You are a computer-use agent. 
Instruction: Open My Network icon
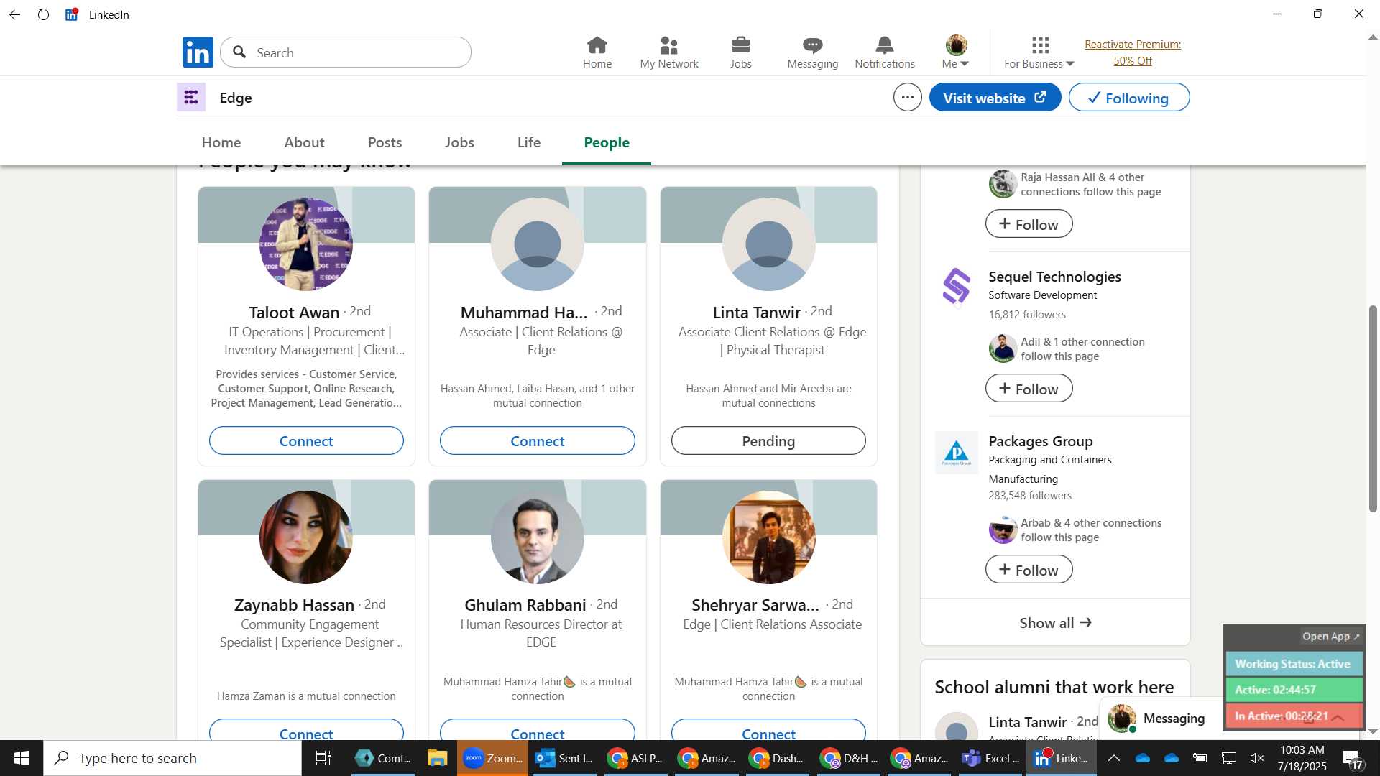click(669, 52)
